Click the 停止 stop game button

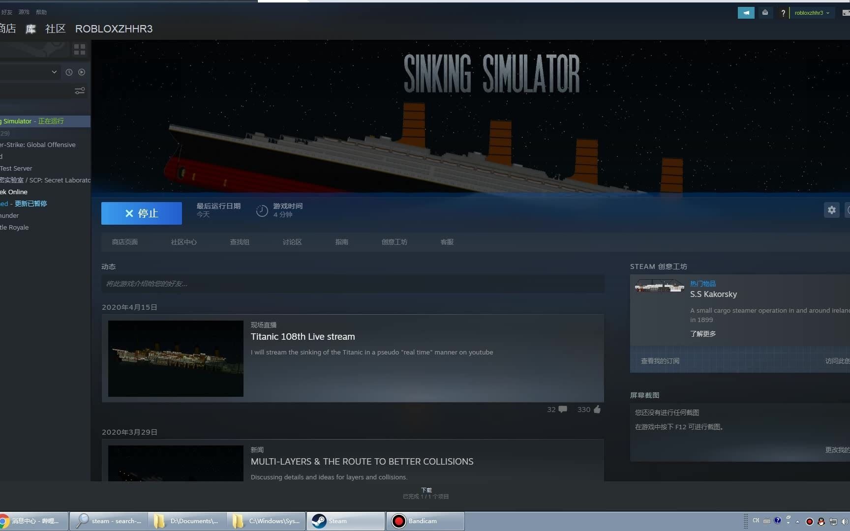point(142,213)
